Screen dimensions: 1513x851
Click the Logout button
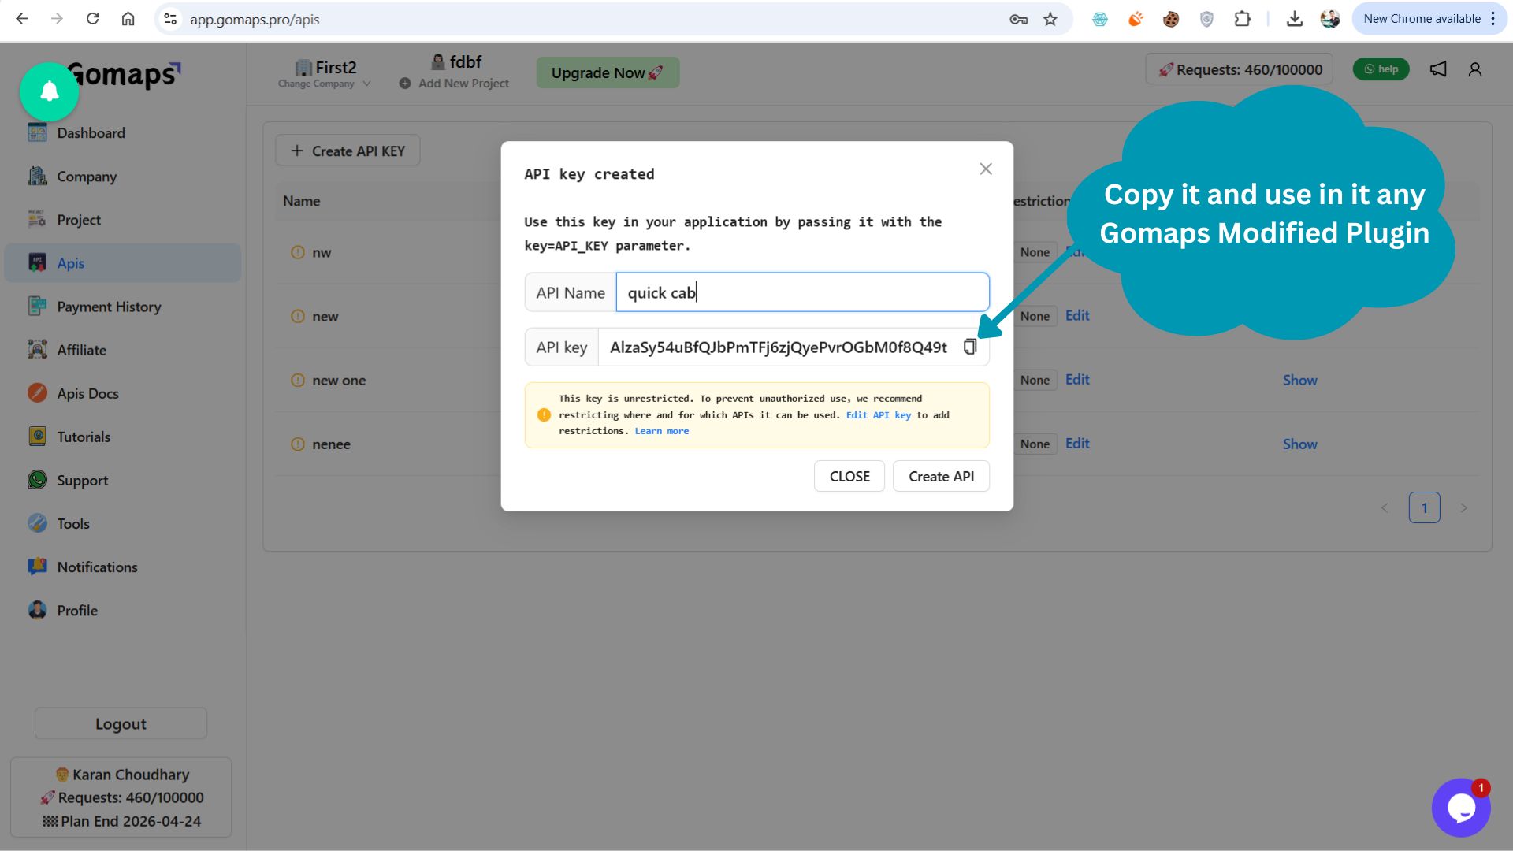pos(121,723)
